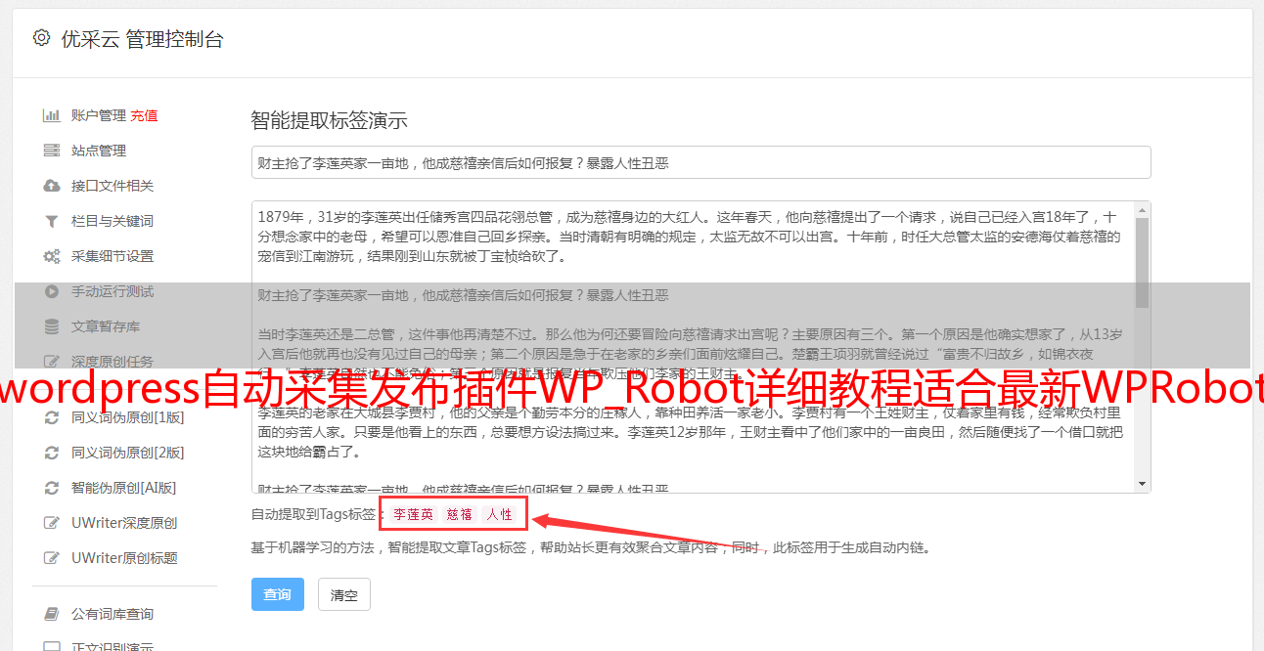Image resolution: width=1264 pixels, height=651 pixels.
Task: Click the gear icon beside 优采云 管理控制台
Action: pos(41,38)
